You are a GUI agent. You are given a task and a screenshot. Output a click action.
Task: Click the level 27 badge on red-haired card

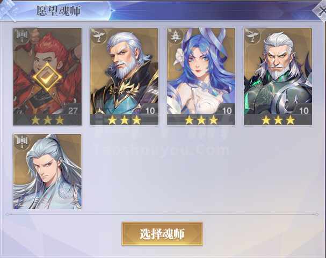73,110
